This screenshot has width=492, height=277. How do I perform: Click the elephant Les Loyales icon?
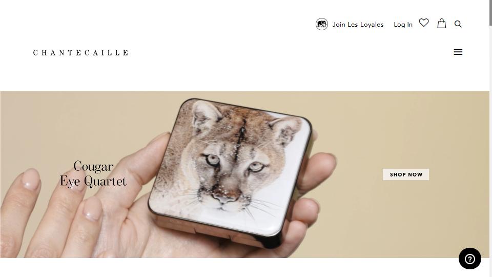[322, 24]
